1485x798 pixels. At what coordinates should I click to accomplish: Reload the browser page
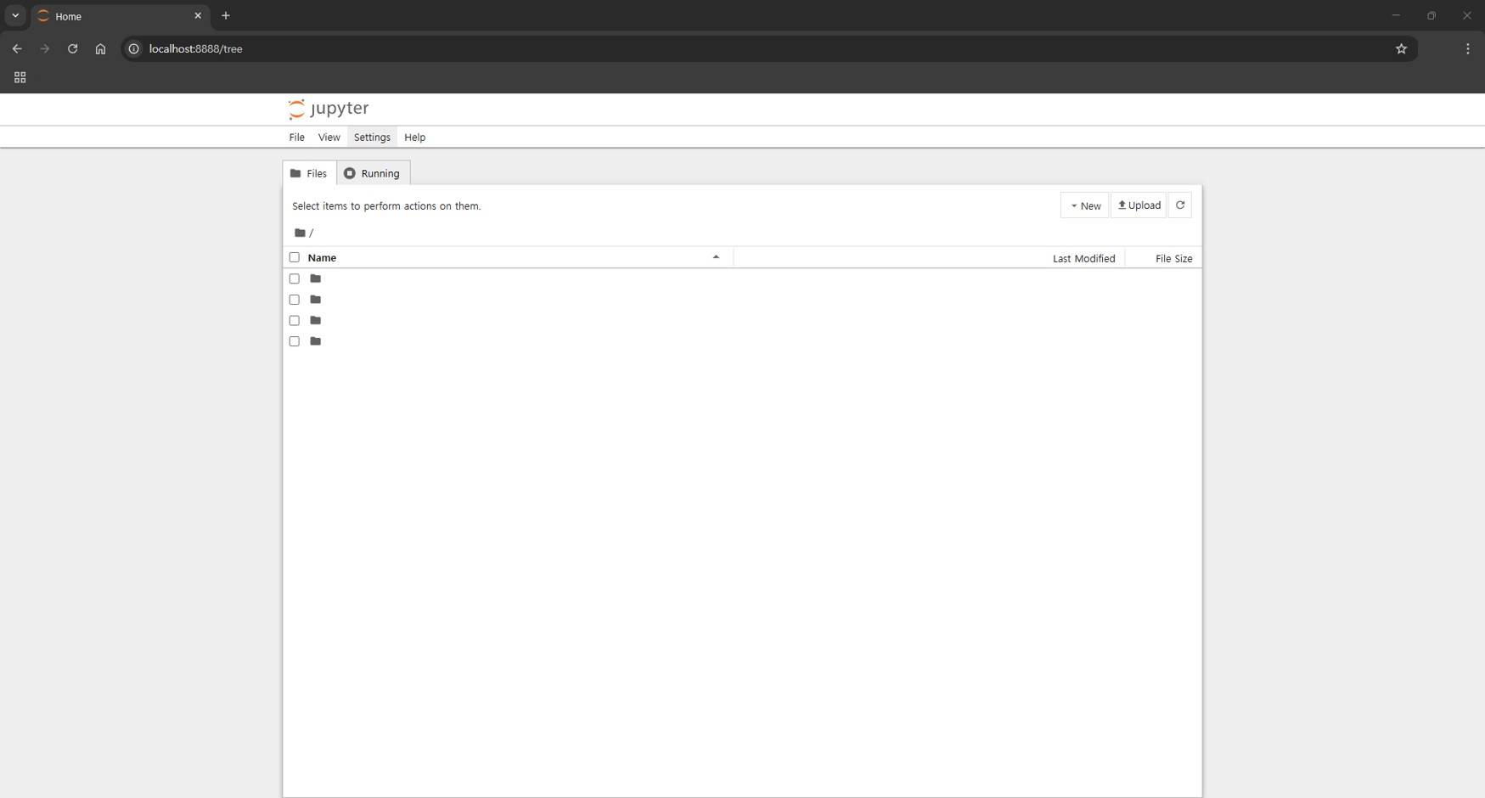pyautogui.click(x=73, y=49)
